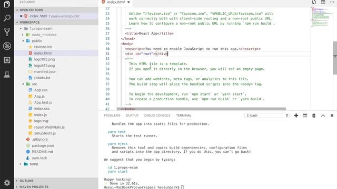Screen dimensions: 337x189
Task: Click 'yarn eject' text in terminal
Action: pos(117,143)
